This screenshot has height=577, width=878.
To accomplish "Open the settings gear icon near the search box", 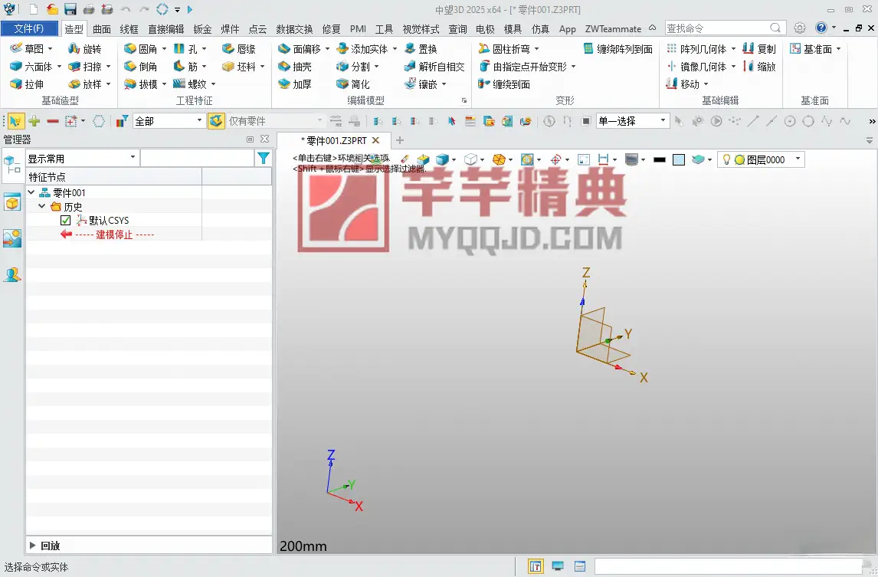I will (800, 28).
